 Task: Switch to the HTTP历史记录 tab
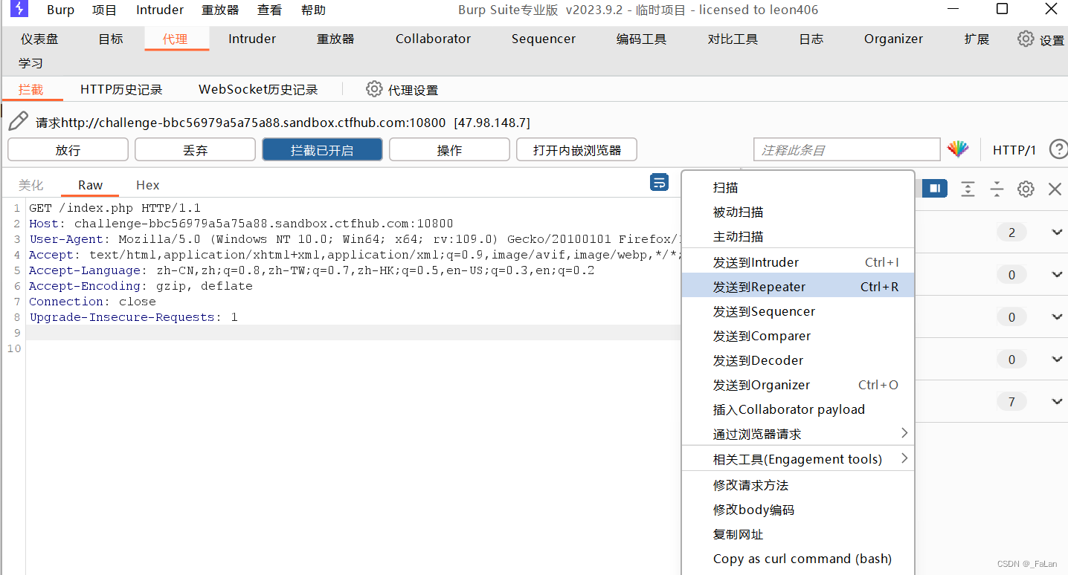120,88
